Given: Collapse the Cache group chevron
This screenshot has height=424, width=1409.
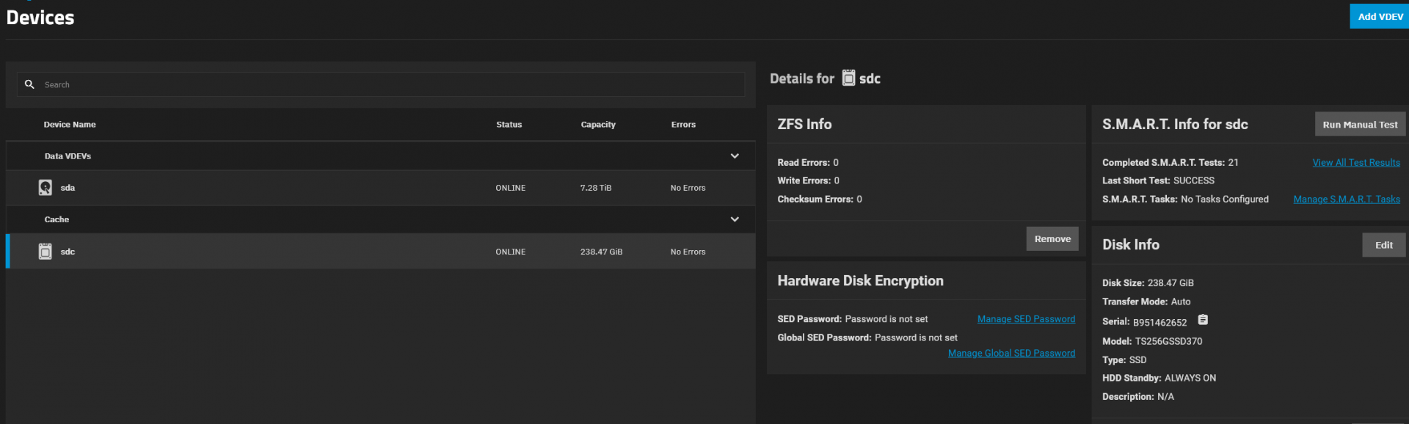Looking at the screenshot, I should pos(735,219).
